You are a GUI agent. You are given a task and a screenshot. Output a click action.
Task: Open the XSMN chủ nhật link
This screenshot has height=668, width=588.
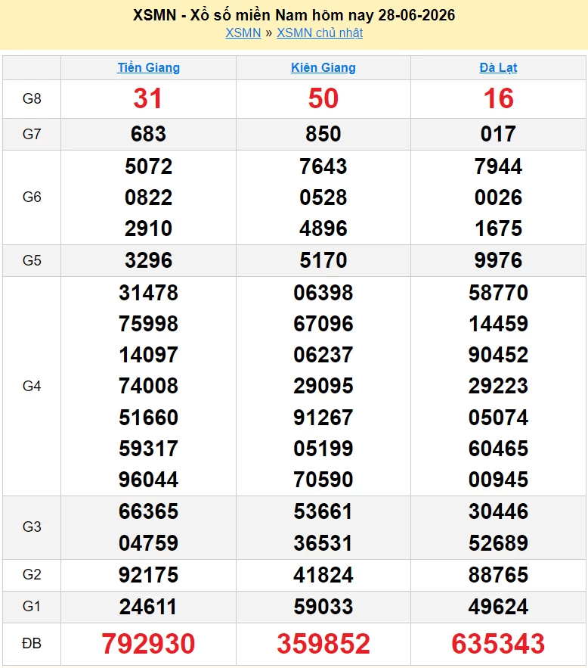(x=320, y=33)
